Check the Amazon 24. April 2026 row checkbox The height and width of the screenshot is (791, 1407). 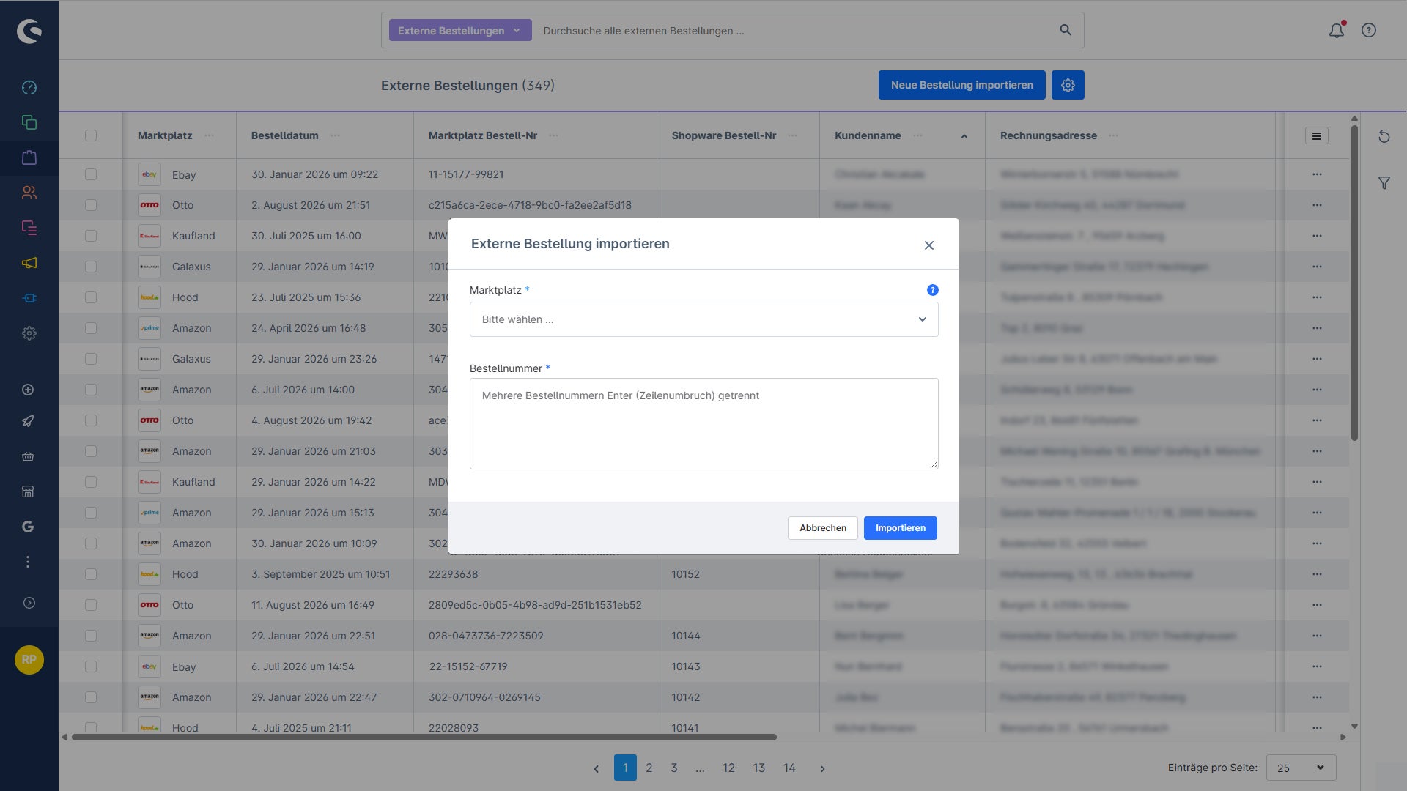pyautogui.click(x=91, y=328)
